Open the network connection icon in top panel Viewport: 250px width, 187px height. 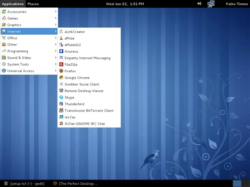tap(211, 4)
